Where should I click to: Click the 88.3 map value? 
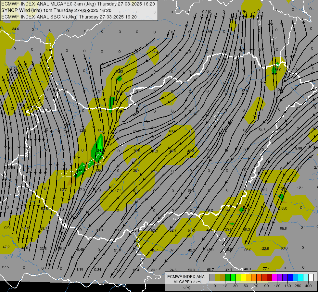click(x=247, y=229)
